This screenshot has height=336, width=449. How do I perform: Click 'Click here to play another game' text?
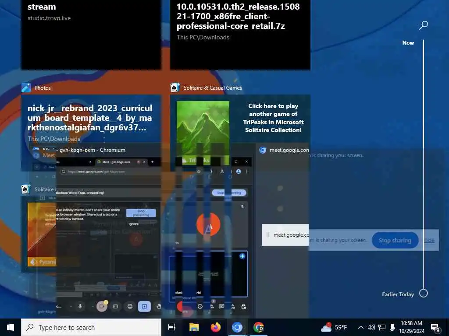(x=273, y=118)
